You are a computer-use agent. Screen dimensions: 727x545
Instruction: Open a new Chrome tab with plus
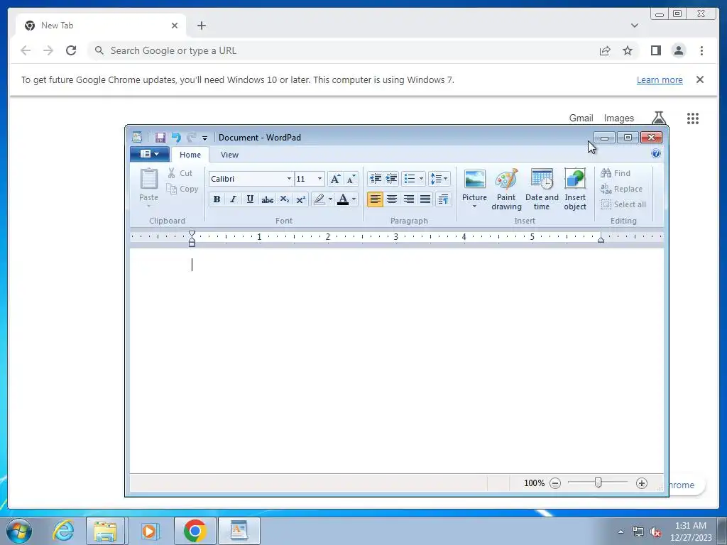201,26
